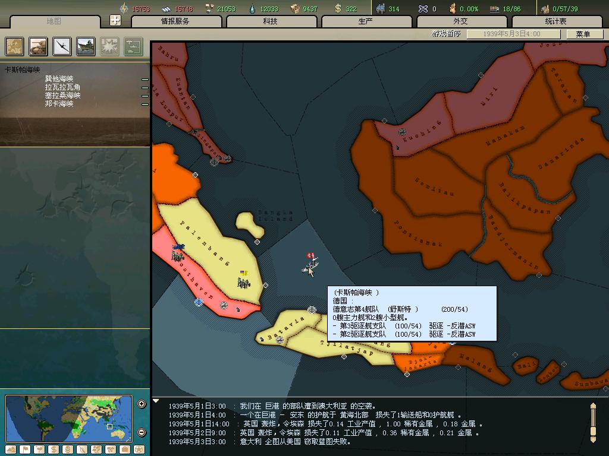Select the army unit in Palembang
Screen dimensions: 609x456
tap(244, 280)
